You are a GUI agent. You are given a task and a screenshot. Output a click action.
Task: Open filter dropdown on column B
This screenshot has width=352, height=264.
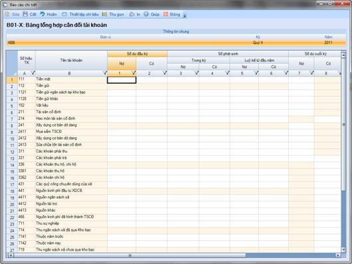click(x=105, y=72)
